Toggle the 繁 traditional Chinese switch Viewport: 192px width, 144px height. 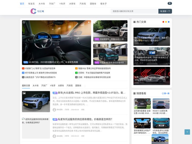(x=170, y=3)
